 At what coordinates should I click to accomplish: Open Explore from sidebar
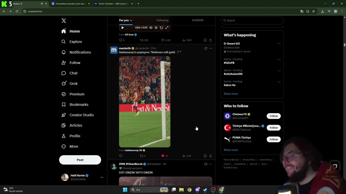pyautogui.click(x=72, y=42)
